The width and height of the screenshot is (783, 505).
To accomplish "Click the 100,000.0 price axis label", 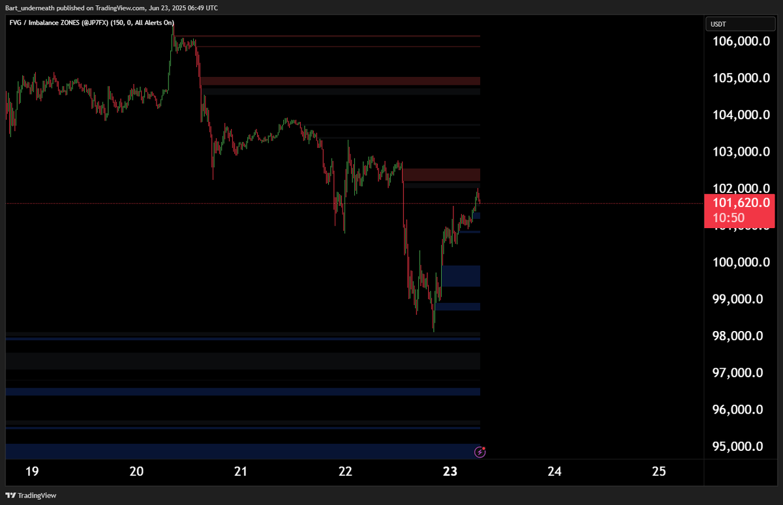I will pyautogui.click(x=740, y=262).
